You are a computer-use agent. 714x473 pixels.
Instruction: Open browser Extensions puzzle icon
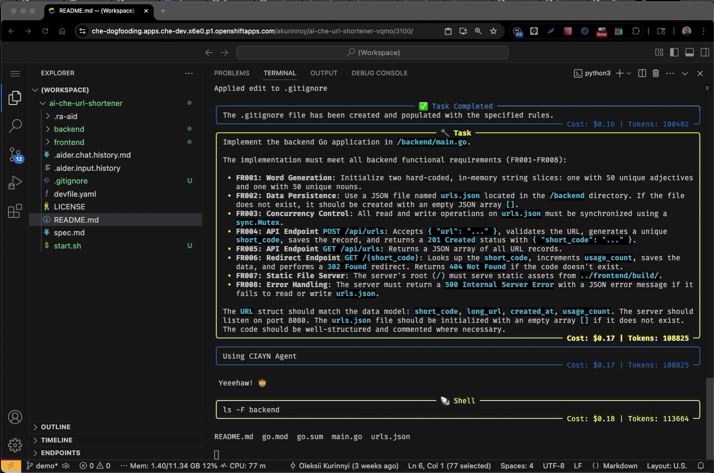(636, 31)
